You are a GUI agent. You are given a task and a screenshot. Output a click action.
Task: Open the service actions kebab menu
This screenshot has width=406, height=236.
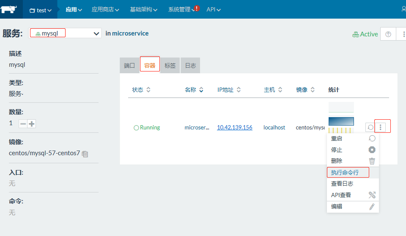(403, 34)
